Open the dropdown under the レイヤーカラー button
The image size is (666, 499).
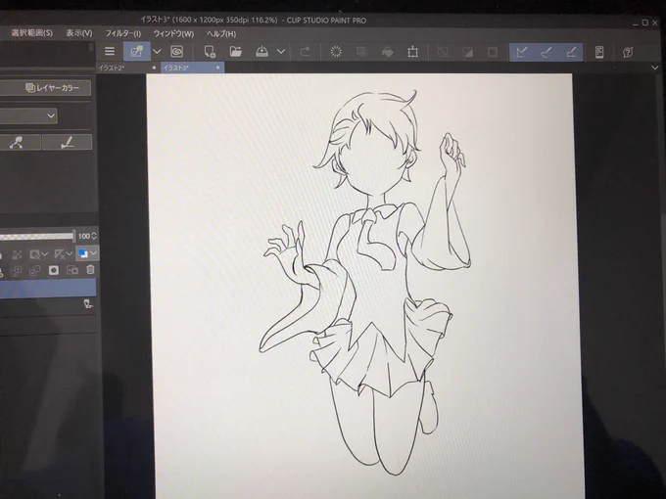tap(28, 115)
